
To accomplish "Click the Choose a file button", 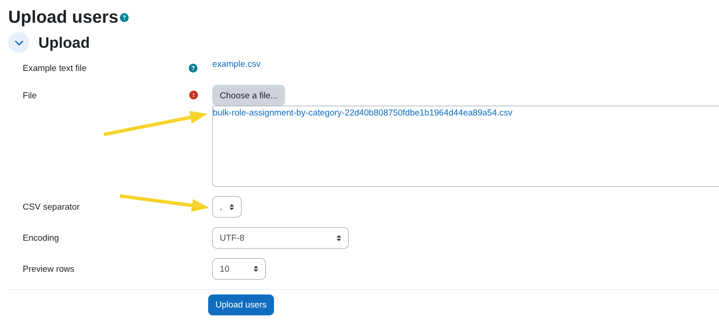I will tap(248, 95).
